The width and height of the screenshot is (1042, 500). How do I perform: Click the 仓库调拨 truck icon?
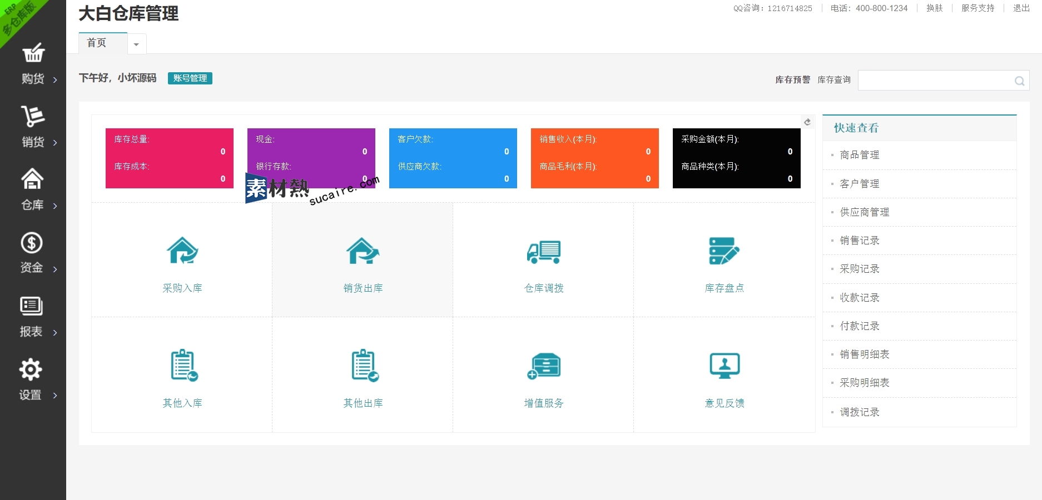[544, 252]
